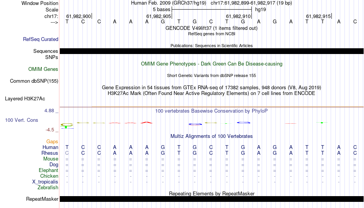Click the 5 bases scale bar line
Image resolution: width=364 pixels, height=208 pixels.
[x=212, y=10]
